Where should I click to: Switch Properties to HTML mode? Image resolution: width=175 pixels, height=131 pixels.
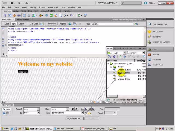pos(6,109)
